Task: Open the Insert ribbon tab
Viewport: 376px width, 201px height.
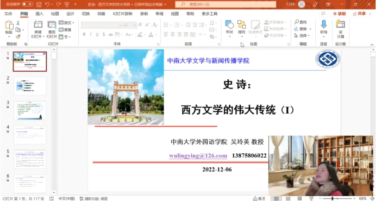Action: click(x=39, y=14)
